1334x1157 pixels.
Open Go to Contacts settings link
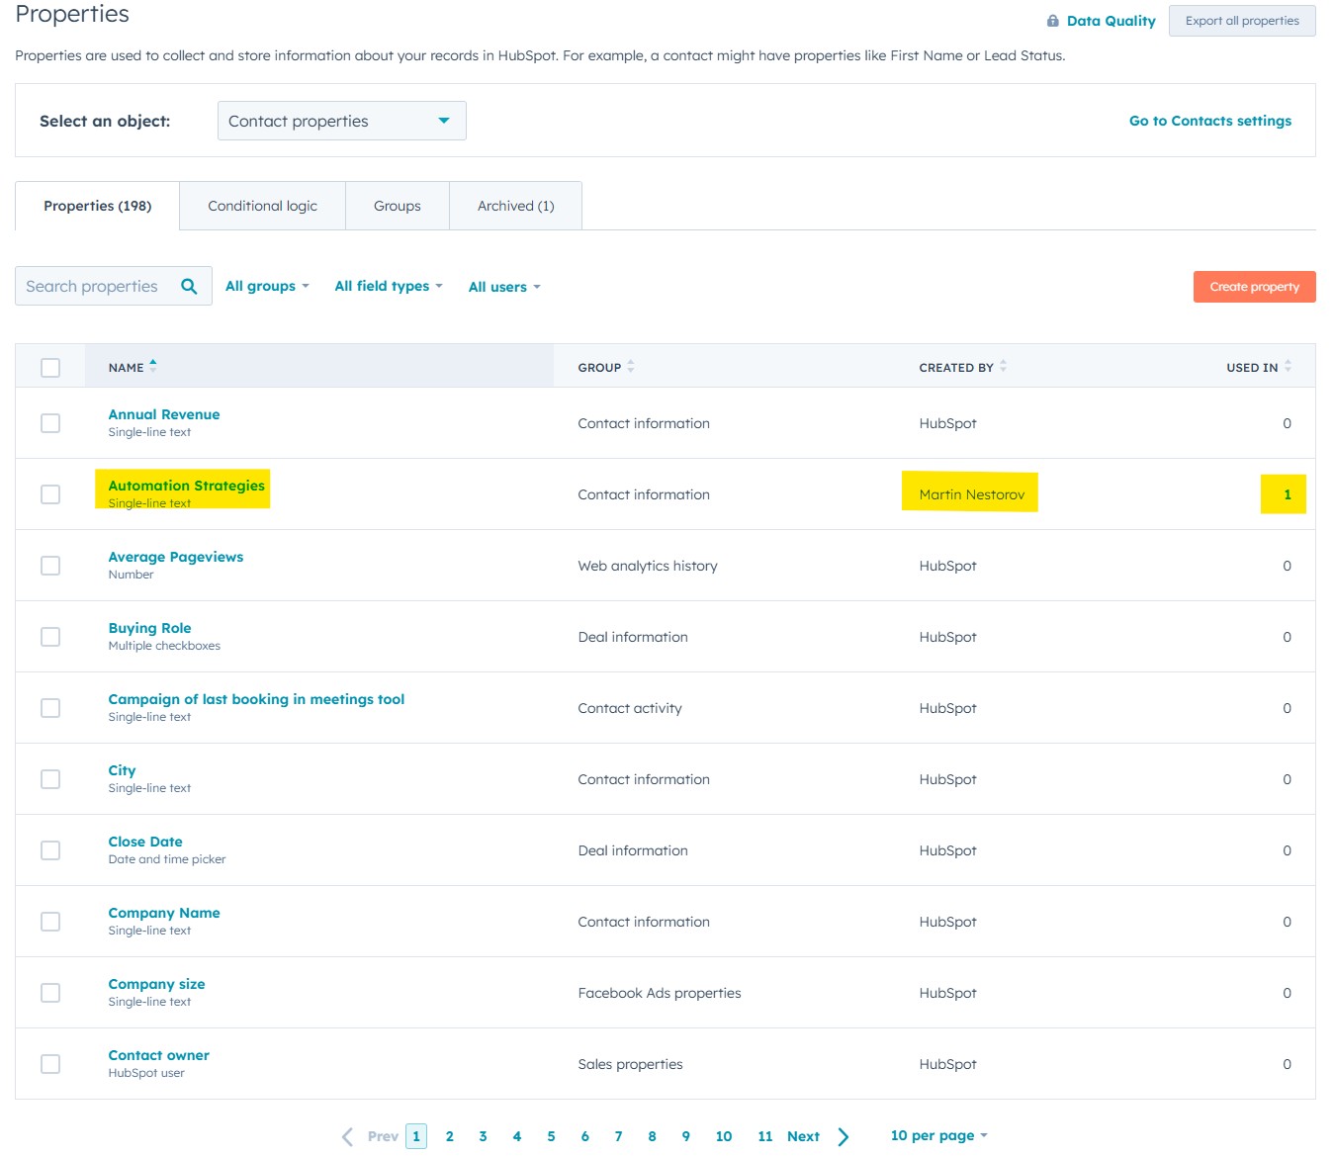point(1210,121)
